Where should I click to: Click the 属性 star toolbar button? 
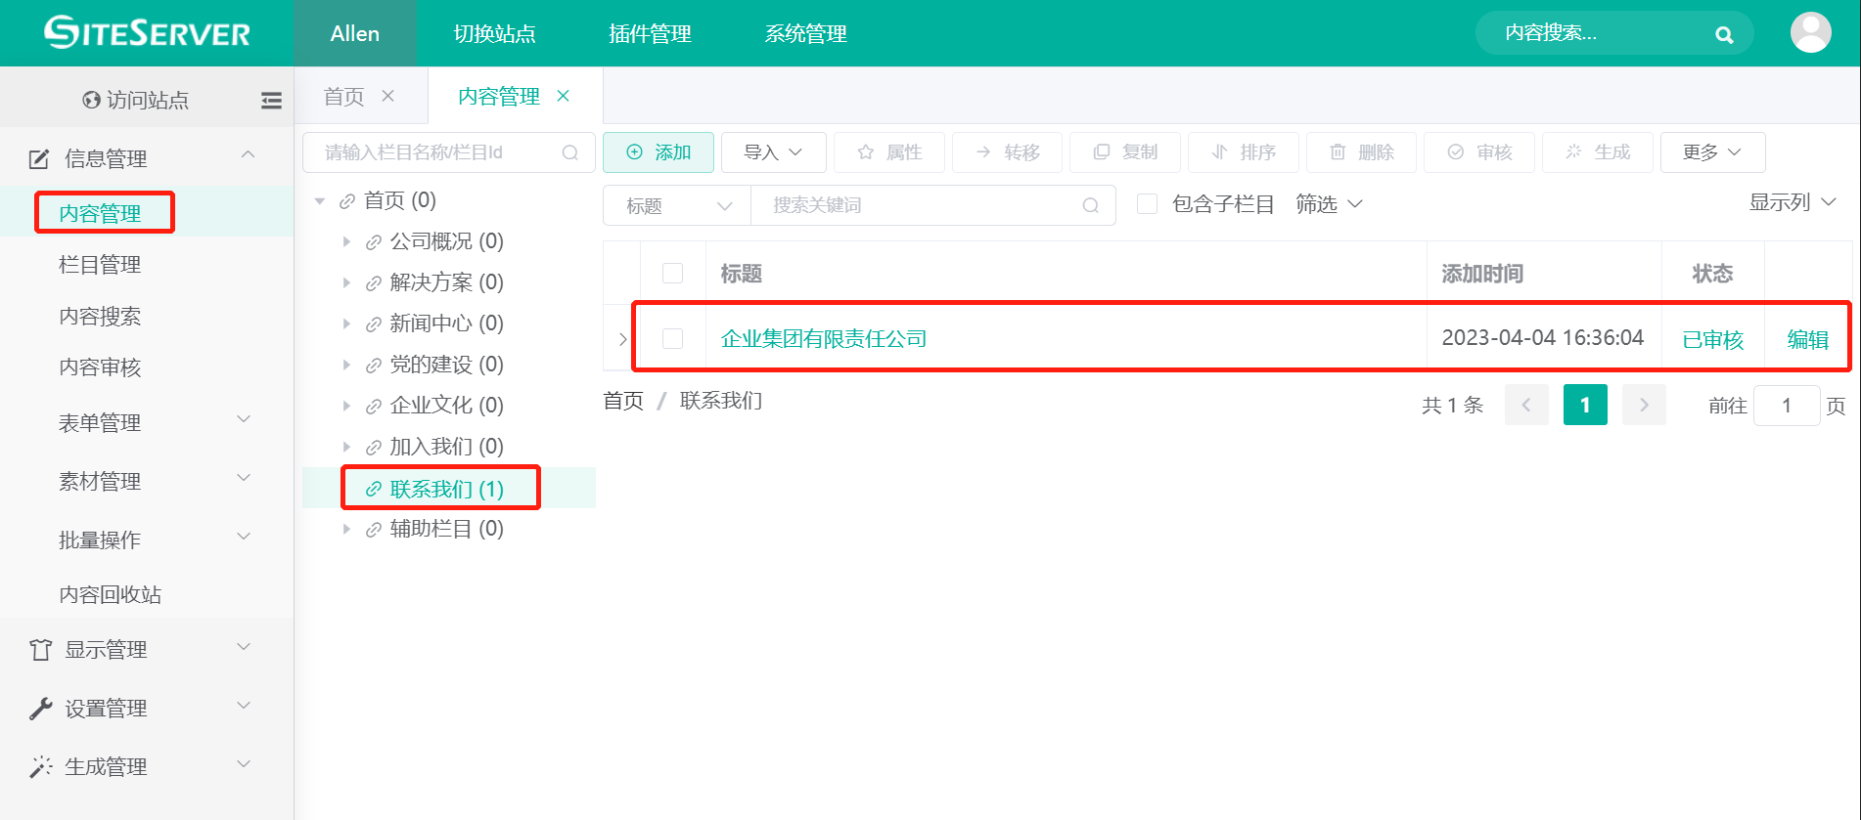click(x=888, y=152)
